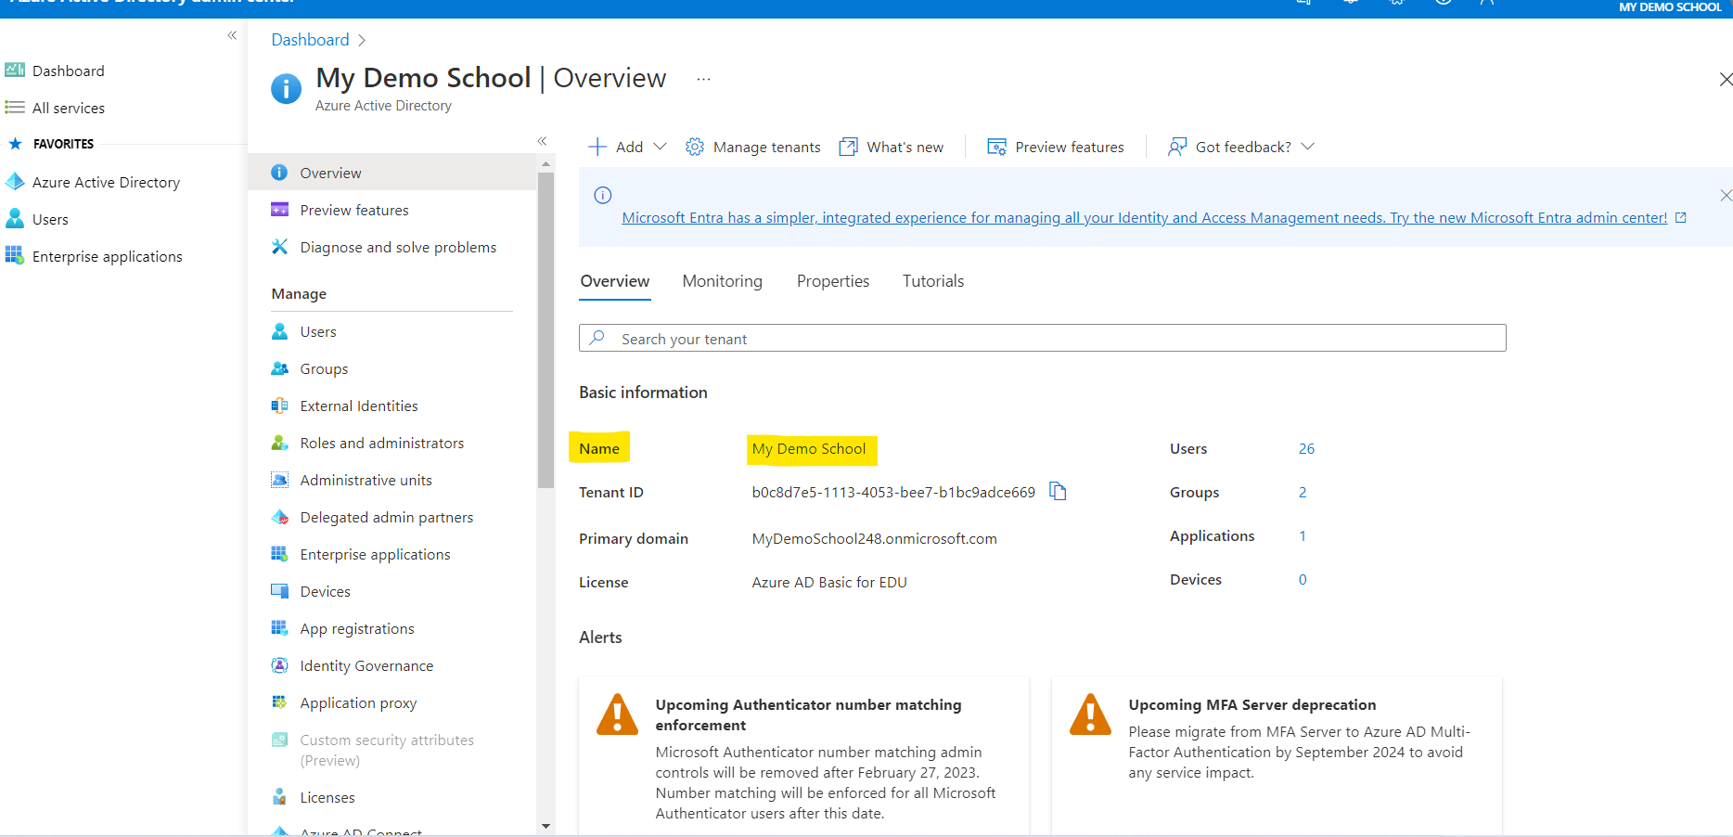Screen dimensions: 1733x837
Task: Click the resource menu scrollbar down arrow
Action: click(x=546, y=826)
